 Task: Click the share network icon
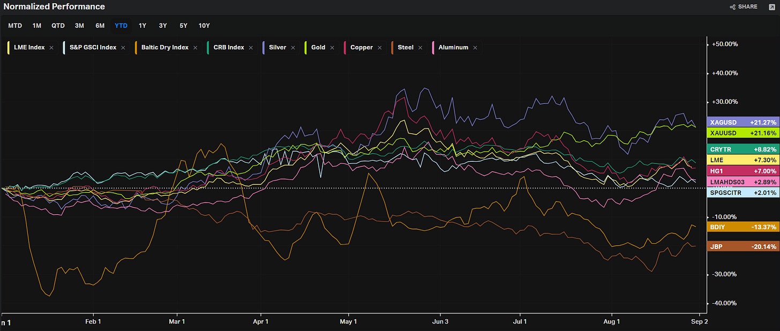(732, 7)
